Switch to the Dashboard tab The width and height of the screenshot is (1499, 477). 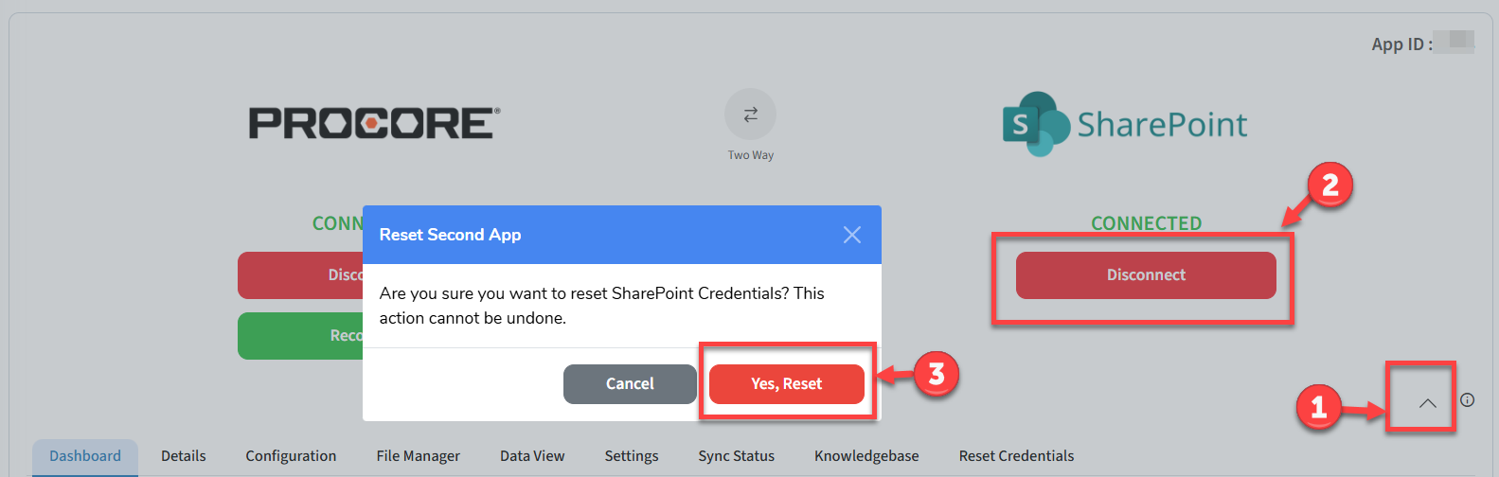pos(85,456)
